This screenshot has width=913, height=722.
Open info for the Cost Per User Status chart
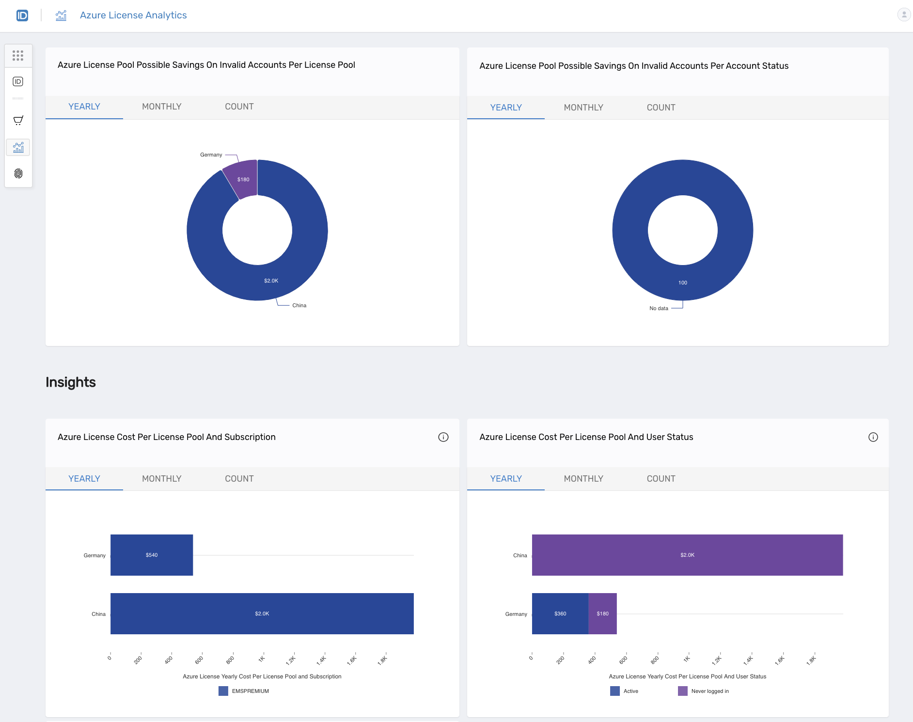[874, 437]
